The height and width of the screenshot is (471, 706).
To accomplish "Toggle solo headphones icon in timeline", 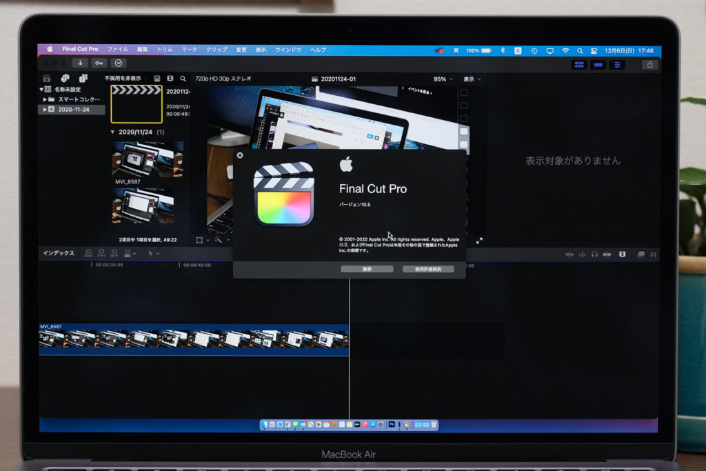I will pos(594,254).
